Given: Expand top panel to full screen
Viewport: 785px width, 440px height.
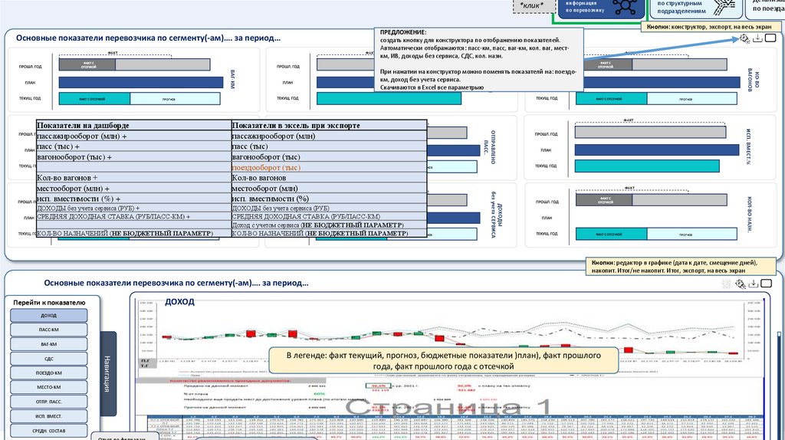Looking at the screenshot, I should coord(770,38).
